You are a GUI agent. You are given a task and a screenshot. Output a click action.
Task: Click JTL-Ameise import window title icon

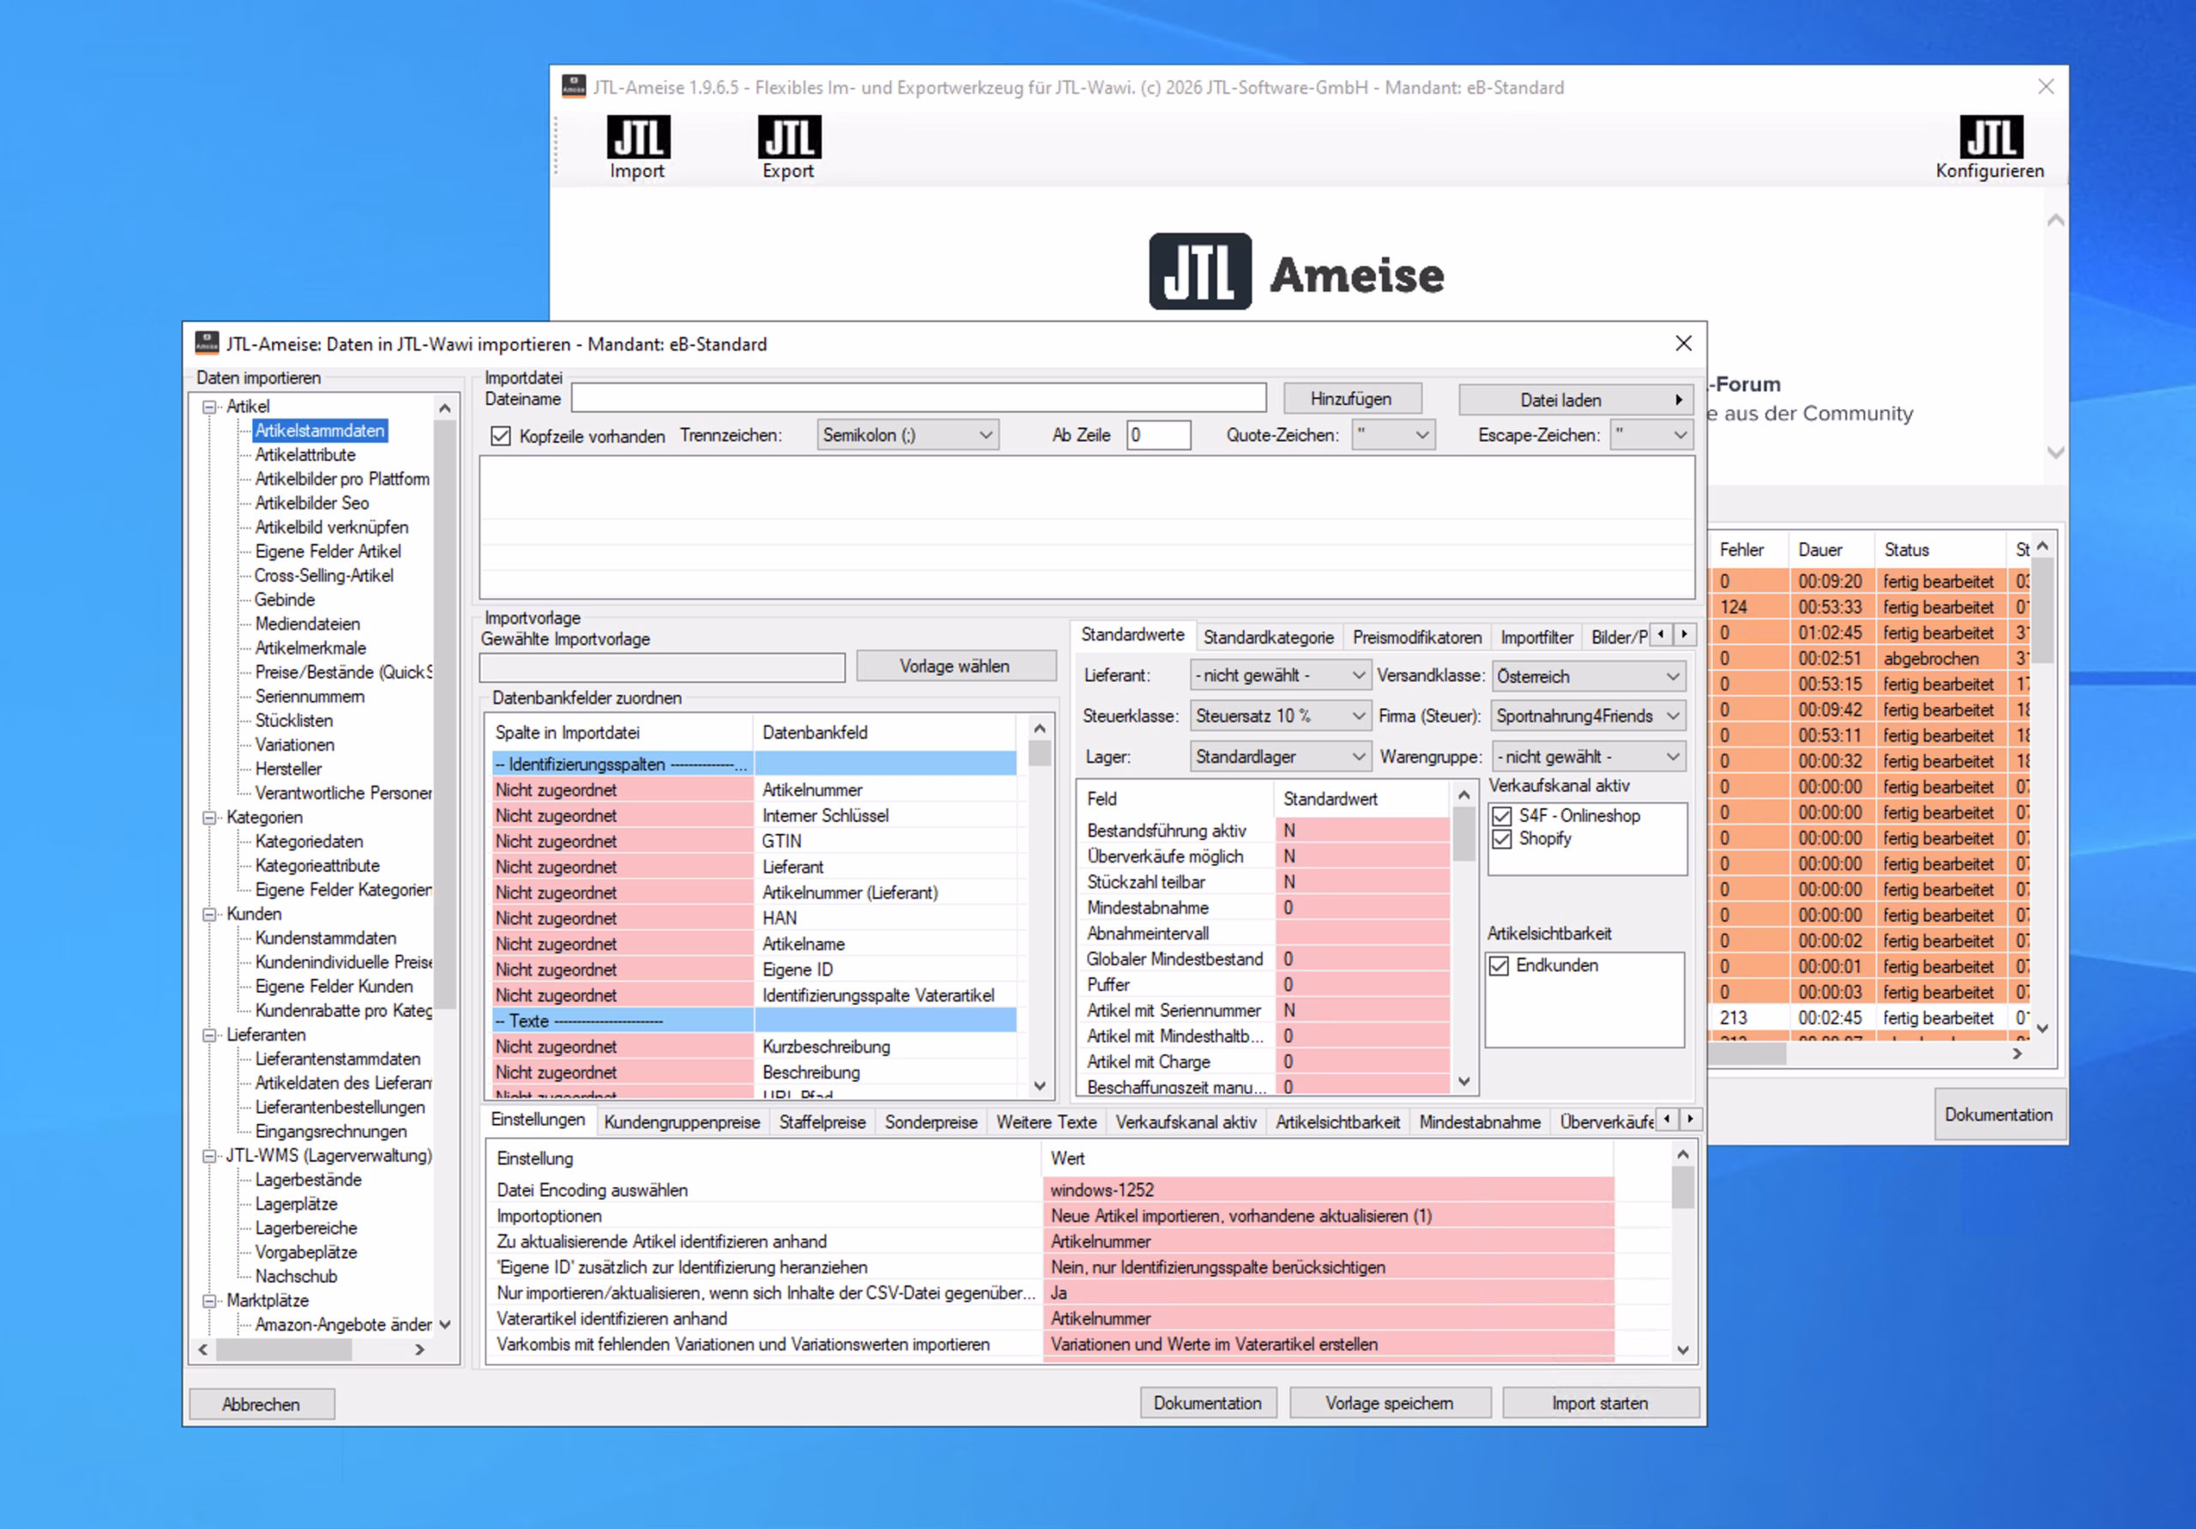click(207, 343)
